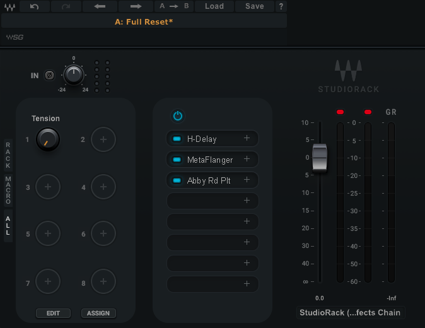Reset the left red clip indicator
This screenshot has width=425, height=328.
click(340, 112)
